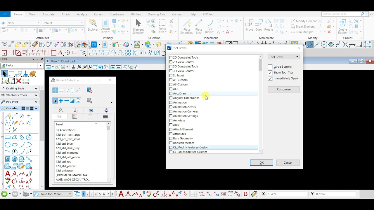
Task: Choose the Copy tool in Manipulate group
Action: [x=259, y=25]
